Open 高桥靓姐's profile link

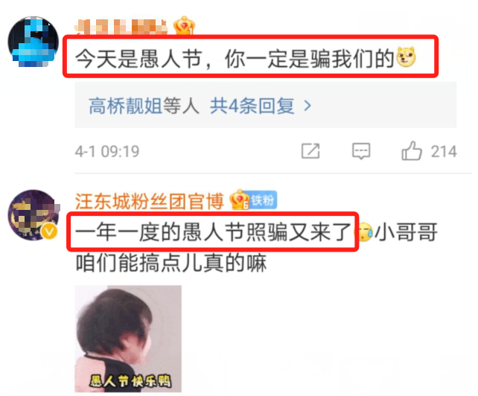click(125, 106)
